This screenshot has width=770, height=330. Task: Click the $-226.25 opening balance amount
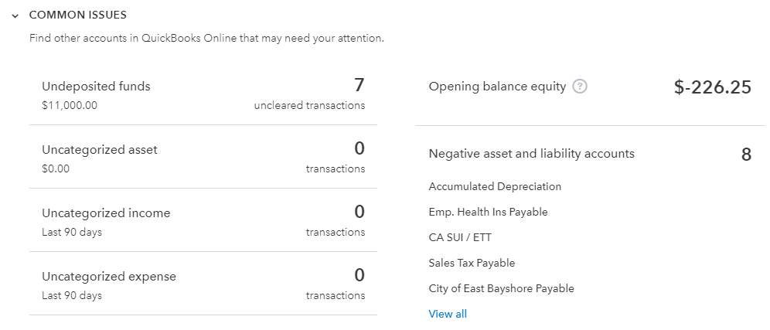[713, 87]
